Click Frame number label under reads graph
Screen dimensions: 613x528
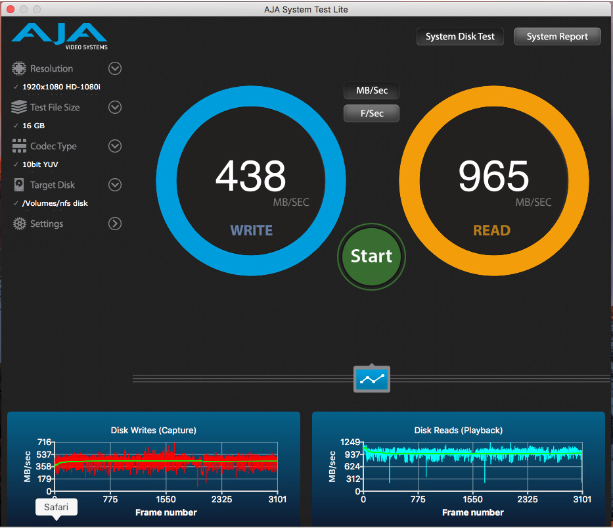472,512
